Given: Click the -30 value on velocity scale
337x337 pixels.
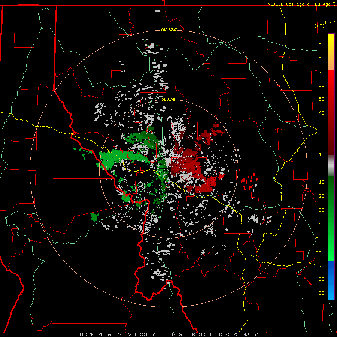Looking at the screenshot, I should point(320,210).
